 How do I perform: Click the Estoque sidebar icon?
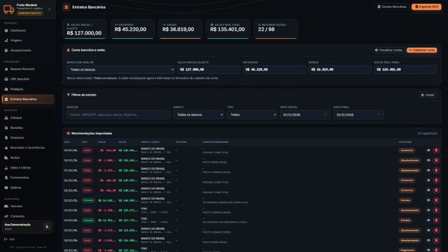point(6,118)
